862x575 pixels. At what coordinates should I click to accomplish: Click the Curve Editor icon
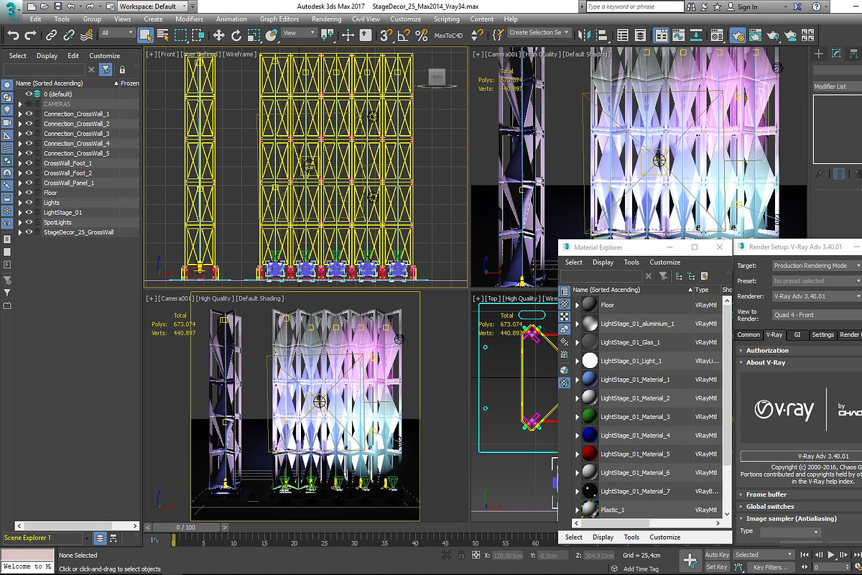[679, 34]
